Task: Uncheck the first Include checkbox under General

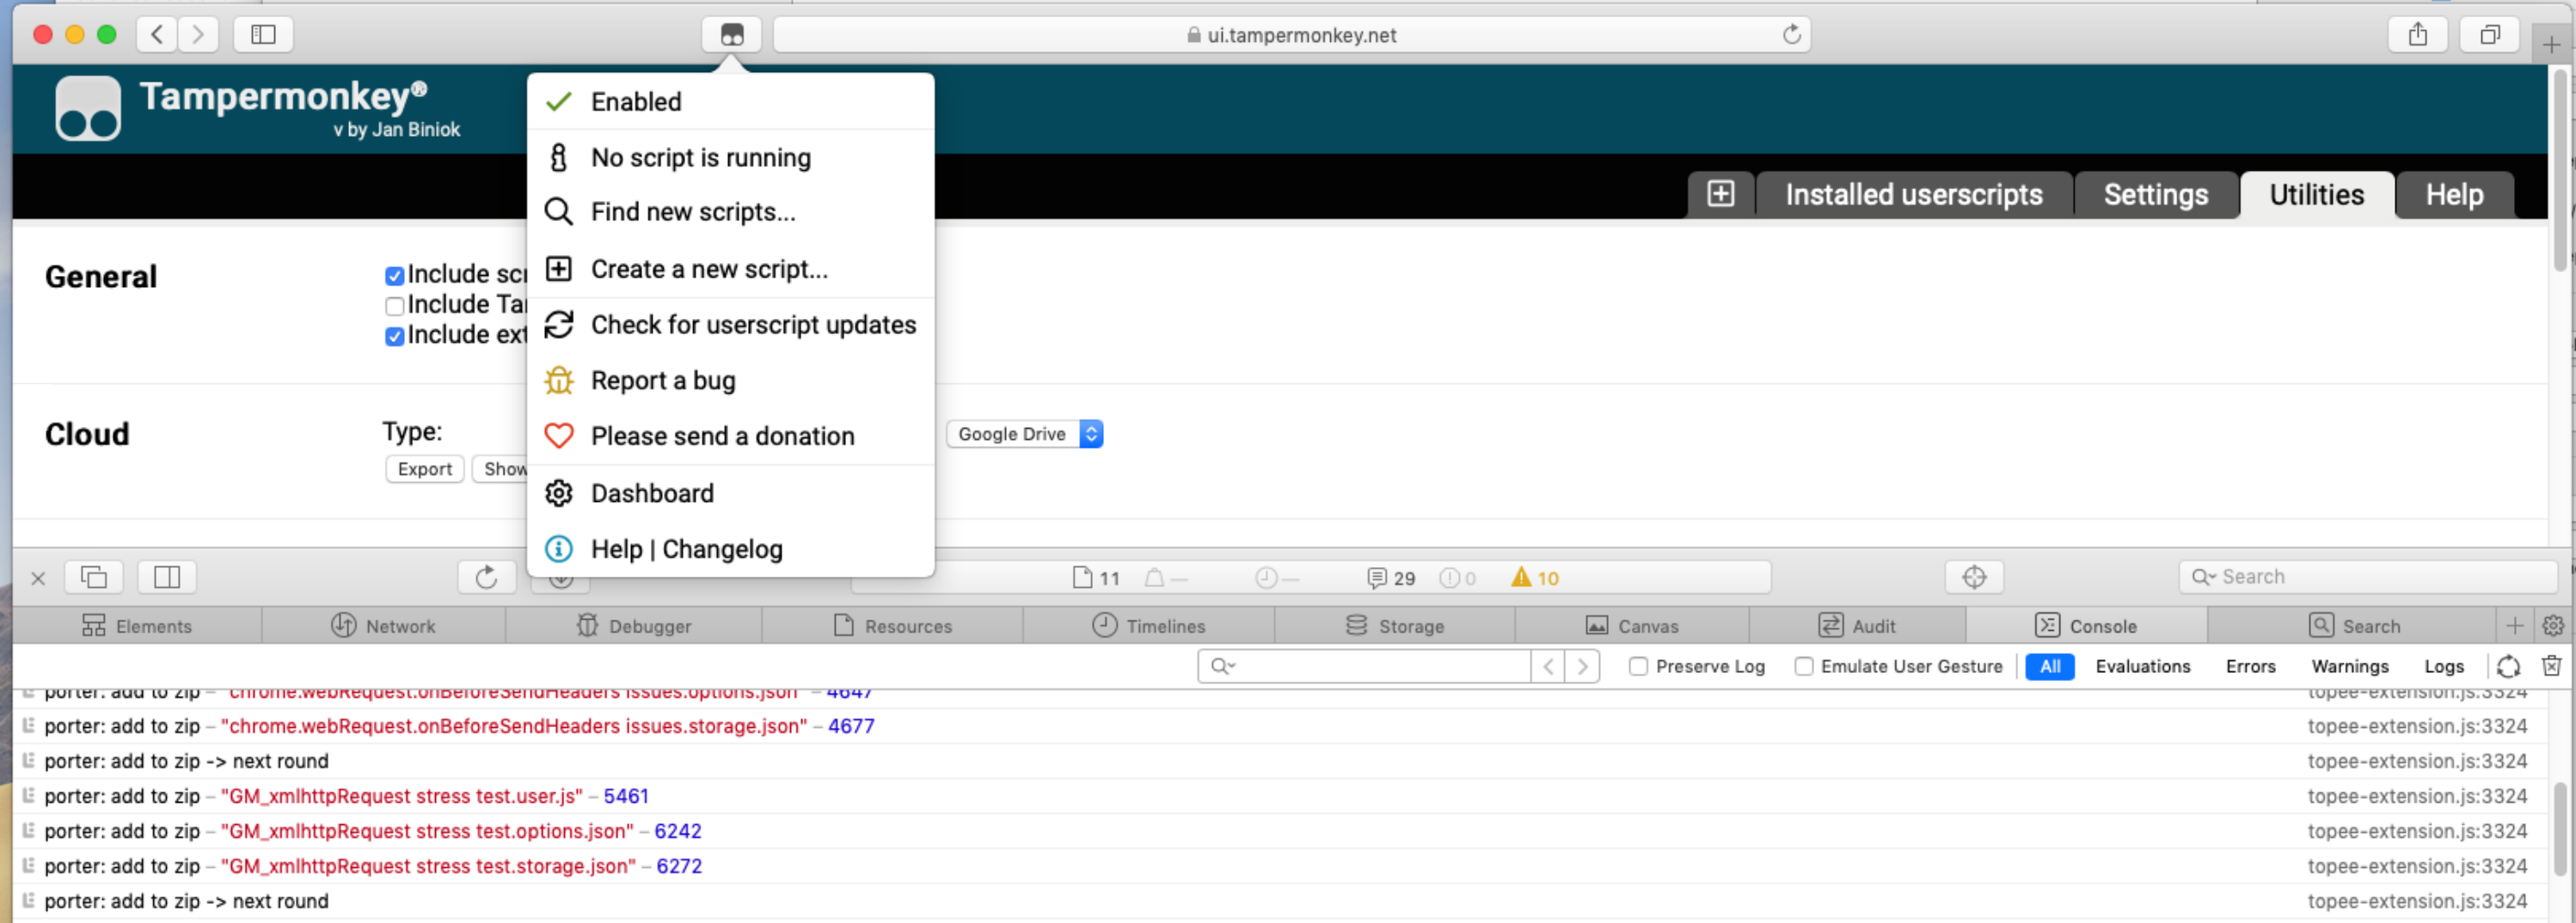Action: pos(394,276)
